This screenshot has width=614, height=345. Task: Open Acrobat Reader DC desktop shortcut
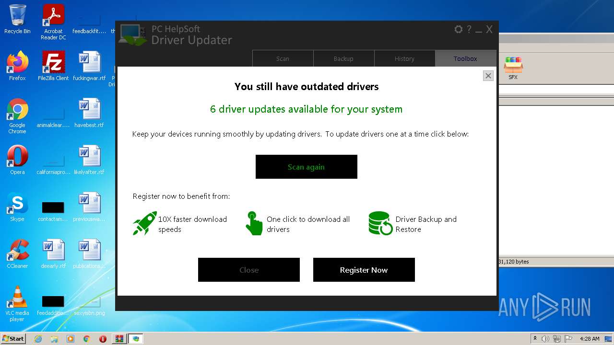pyautogui.click(x=53, y=22)
